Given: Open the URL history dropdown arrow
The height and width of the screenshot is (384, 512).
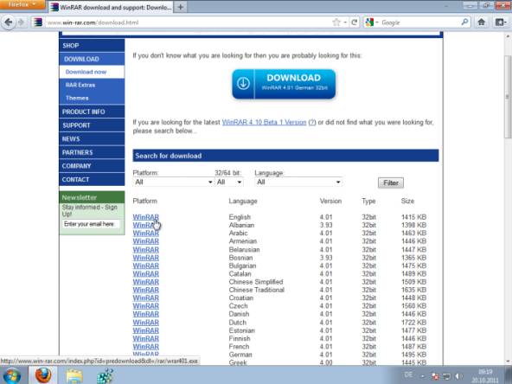Looking at the screenshot, I should (345, 22).
